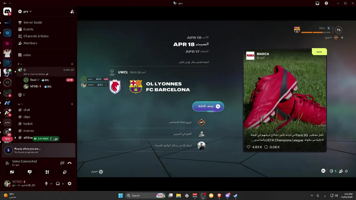Click the Windows taskbar Search box
The width and height of the screenshot is (356, 200).
[146, 196]
